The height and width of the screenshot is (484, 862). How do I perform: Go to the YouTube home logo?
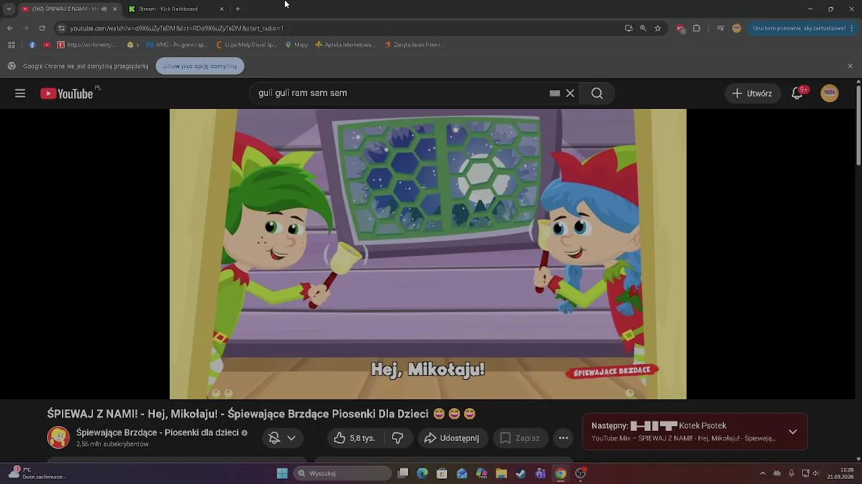pos(67,93)
